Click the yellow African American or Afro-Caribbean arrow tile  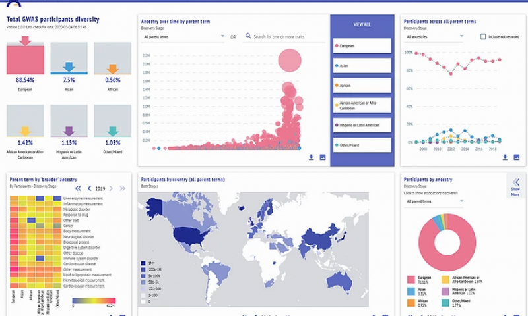pos(25,121)
